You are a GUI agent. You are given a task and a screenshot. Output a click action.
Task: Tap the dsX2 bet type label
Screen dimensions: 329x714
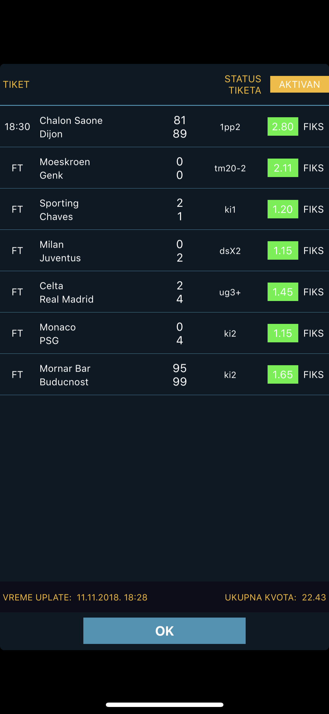(x=230, y=251)
